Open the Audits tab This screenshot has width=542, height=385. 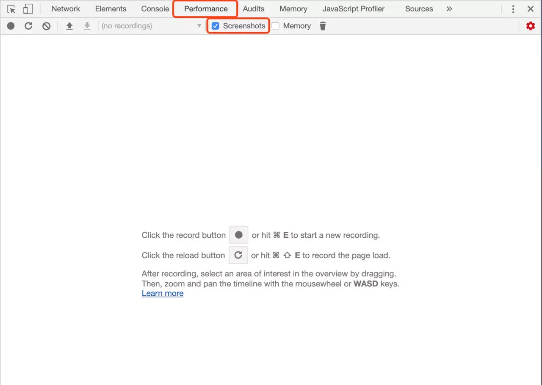254,9
